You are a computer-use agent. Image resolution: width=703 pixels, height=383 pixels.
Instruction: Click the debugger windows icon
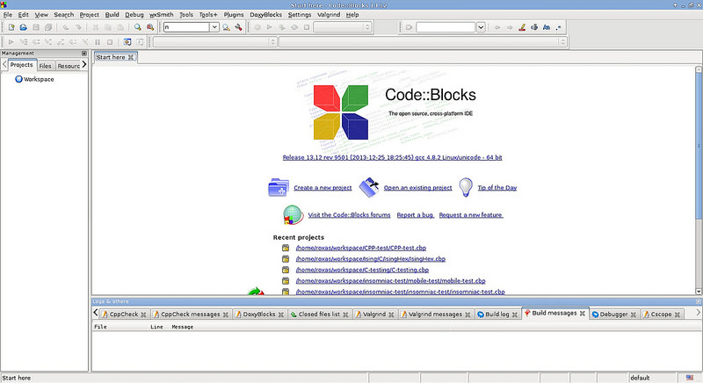[127, 41]
